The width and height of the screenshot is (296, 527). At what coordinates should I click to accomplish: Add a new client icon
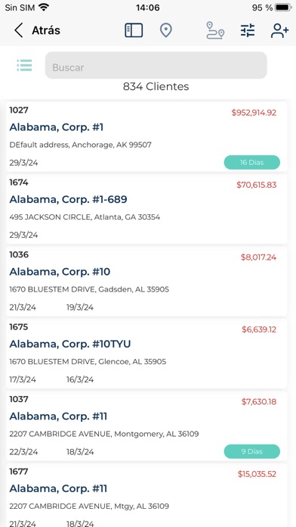tap(279, 30)
